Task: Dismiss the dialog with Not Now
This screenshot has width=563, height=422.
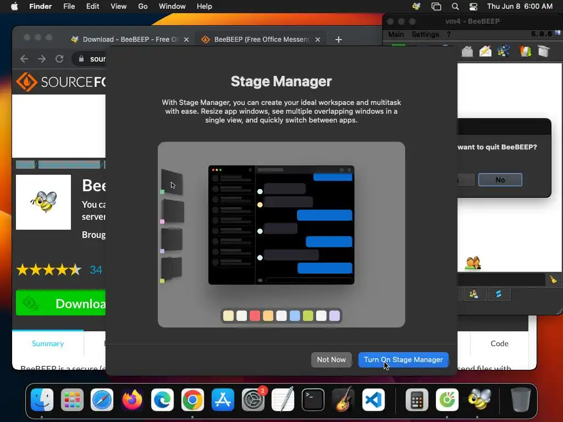Action: [x=331, y=359]
